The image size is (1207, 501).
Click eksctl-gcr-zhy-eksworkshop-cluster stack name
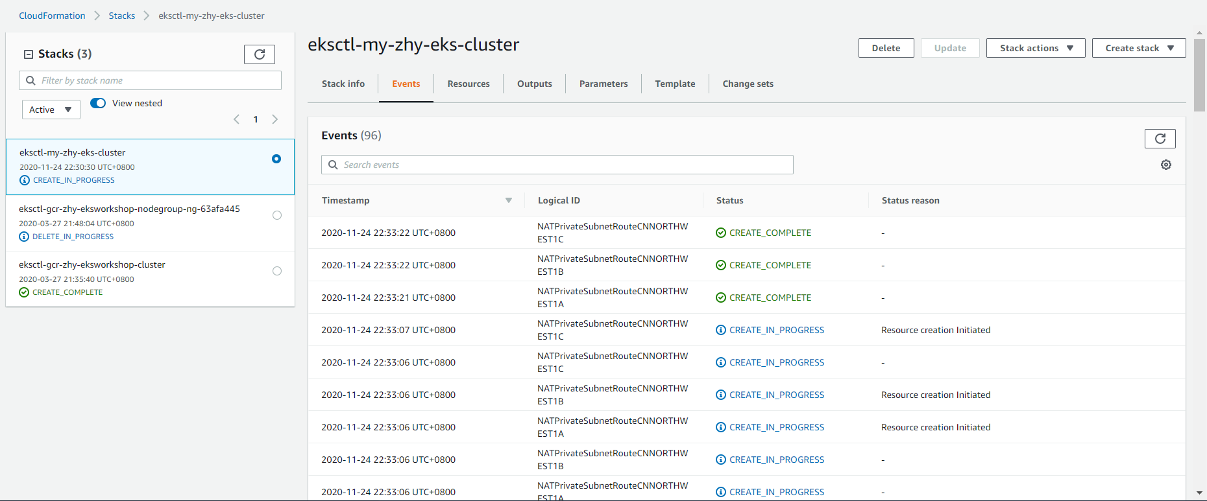[x=92, y=264]
